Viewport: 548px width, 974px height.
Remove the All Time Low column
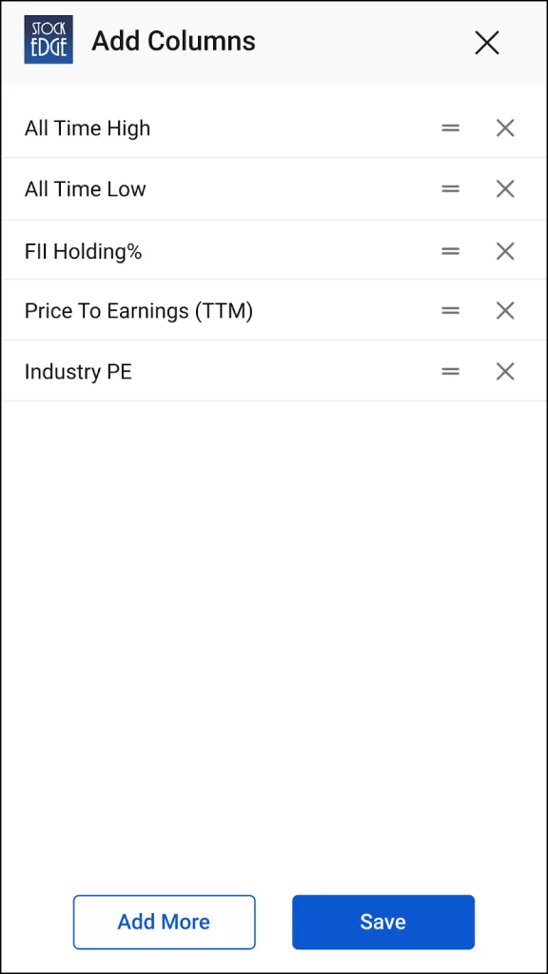click(505, 188)
